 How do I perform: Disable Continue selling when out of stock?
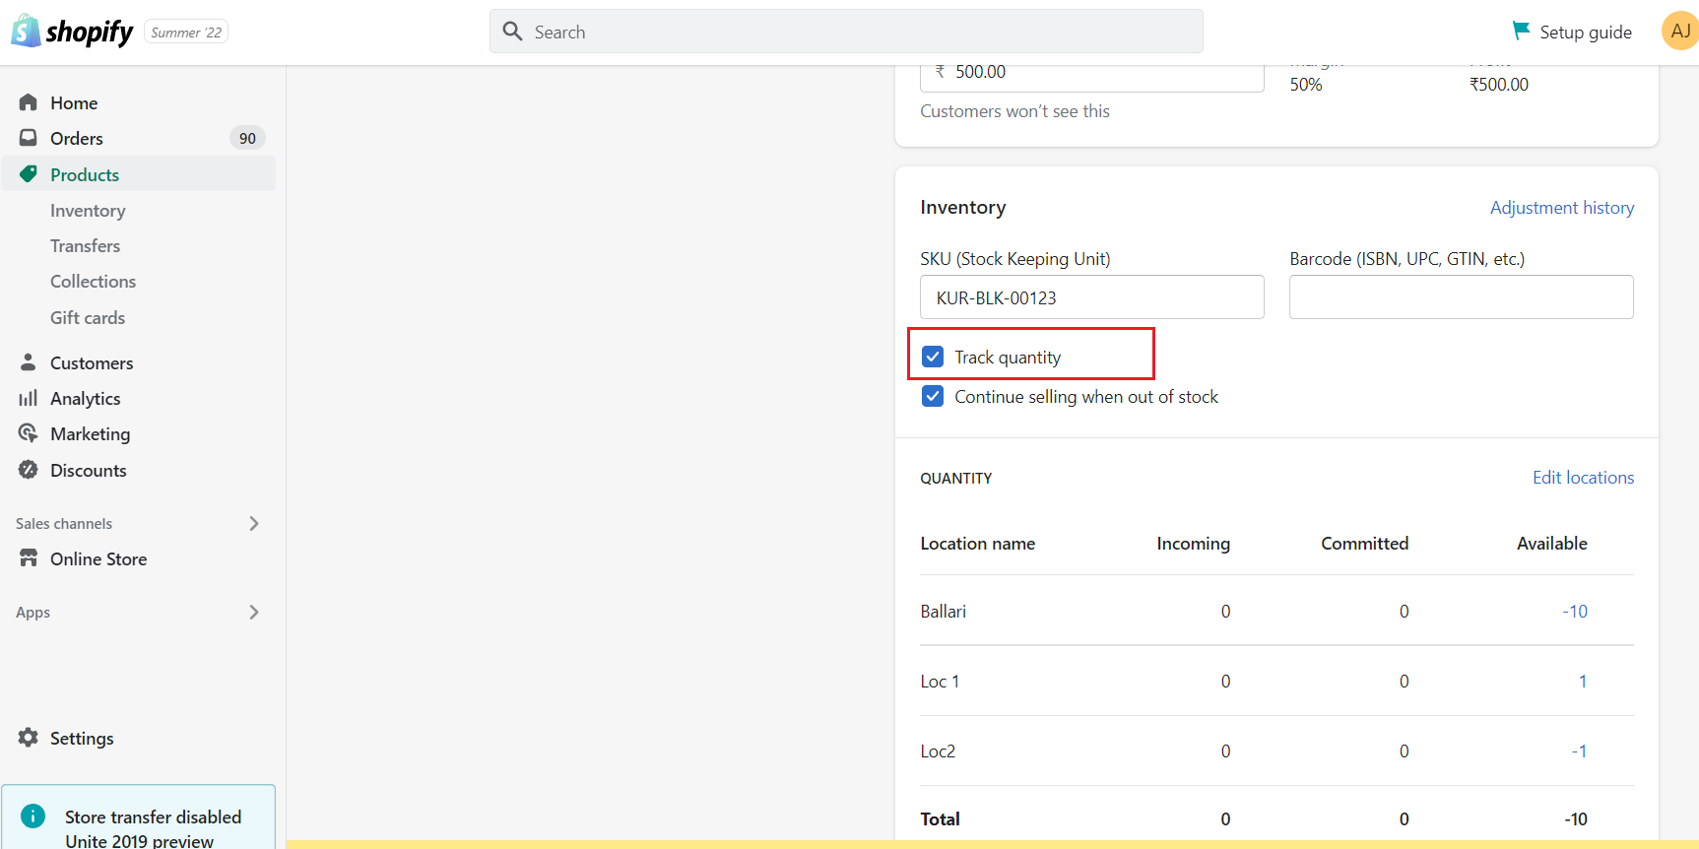tap(933, 396)
